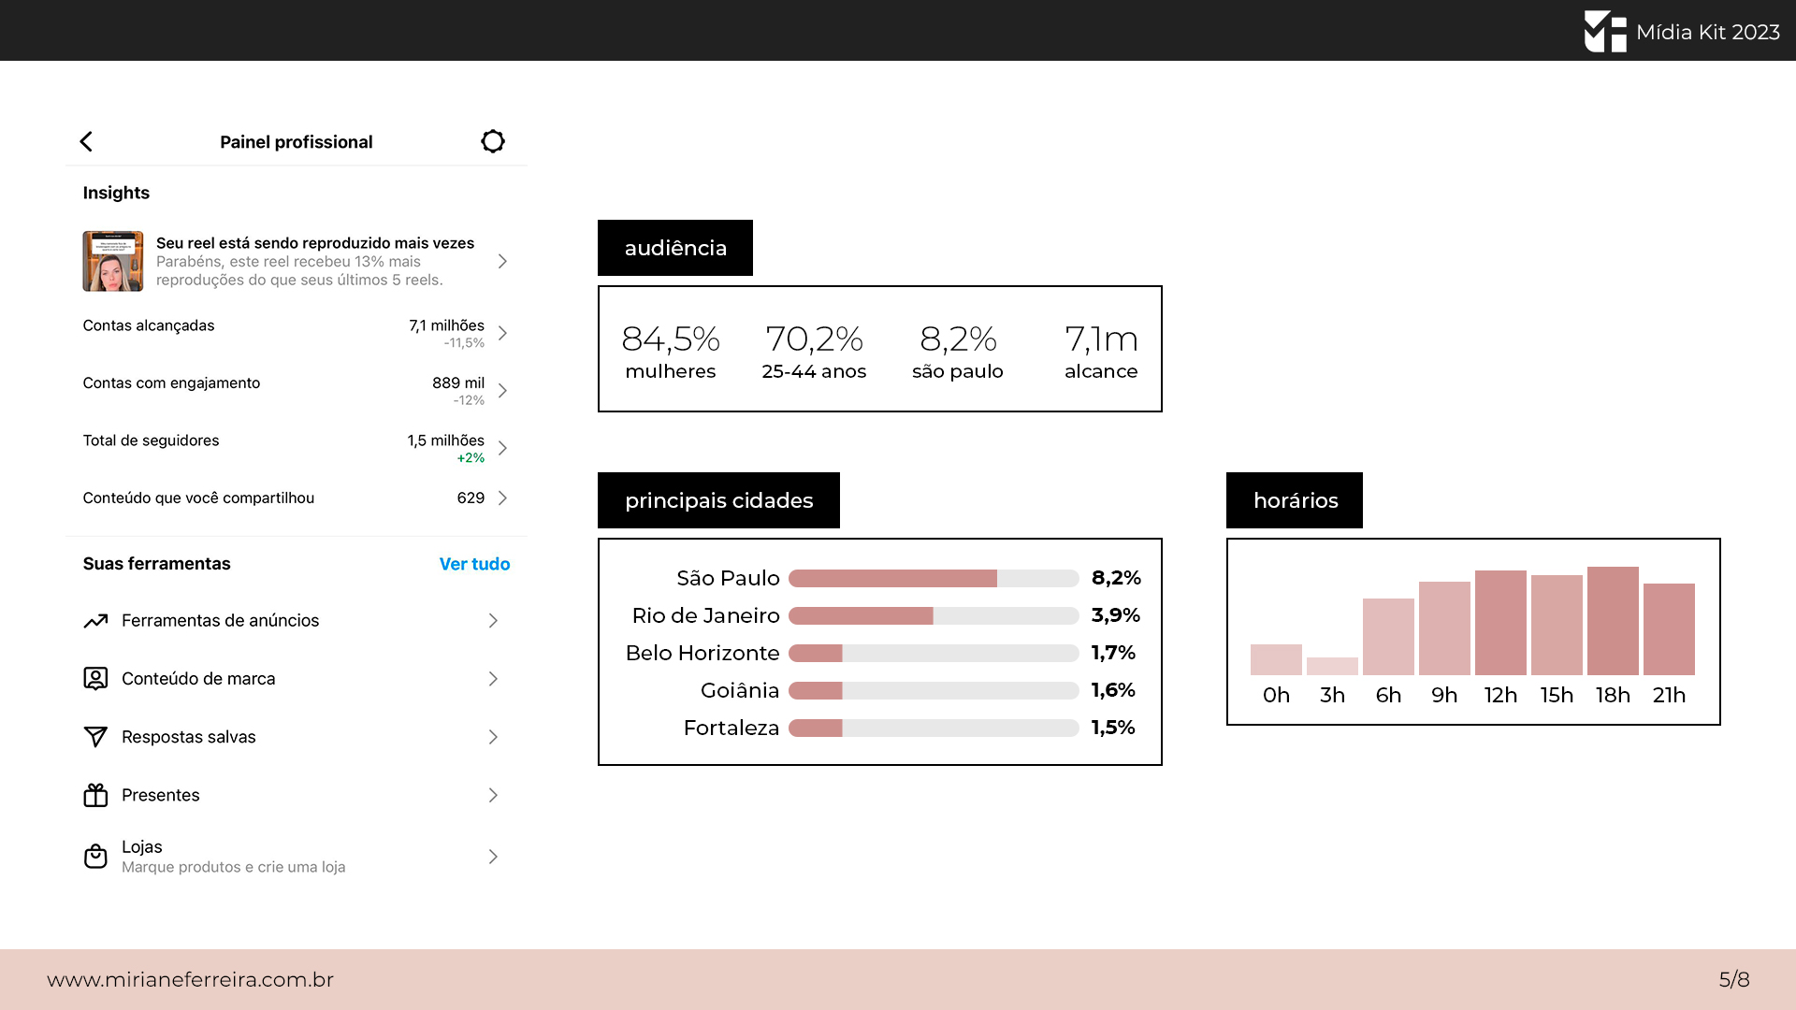Screen dimensions: 1796x1010
Task: Click the Rio de Janeiro 3,9% value
Action: (x=1115, y=615)
